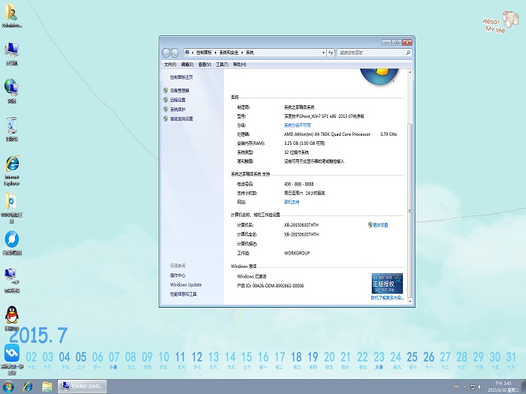Click the 更改设置 link
The image size is (526, 394).
click(x=380, y=224)
